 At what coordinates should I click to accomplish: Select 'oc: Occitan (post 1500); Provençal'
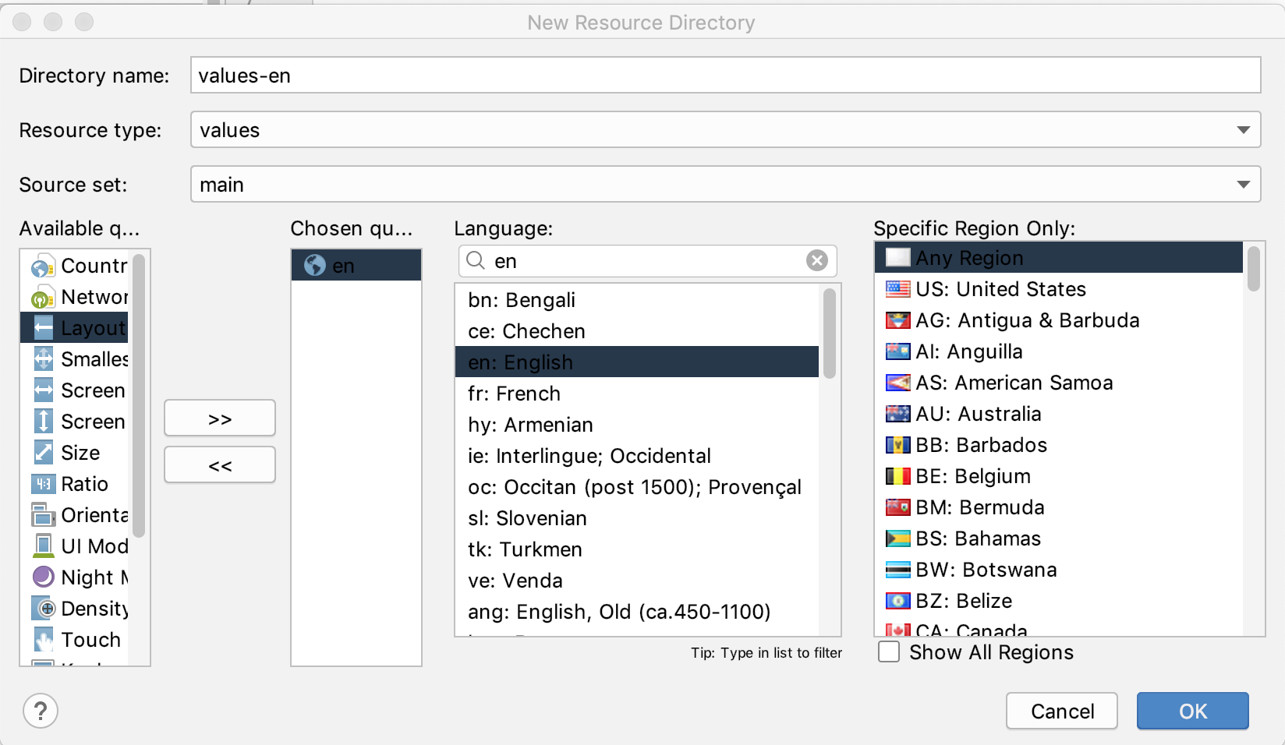pos(637,487)
